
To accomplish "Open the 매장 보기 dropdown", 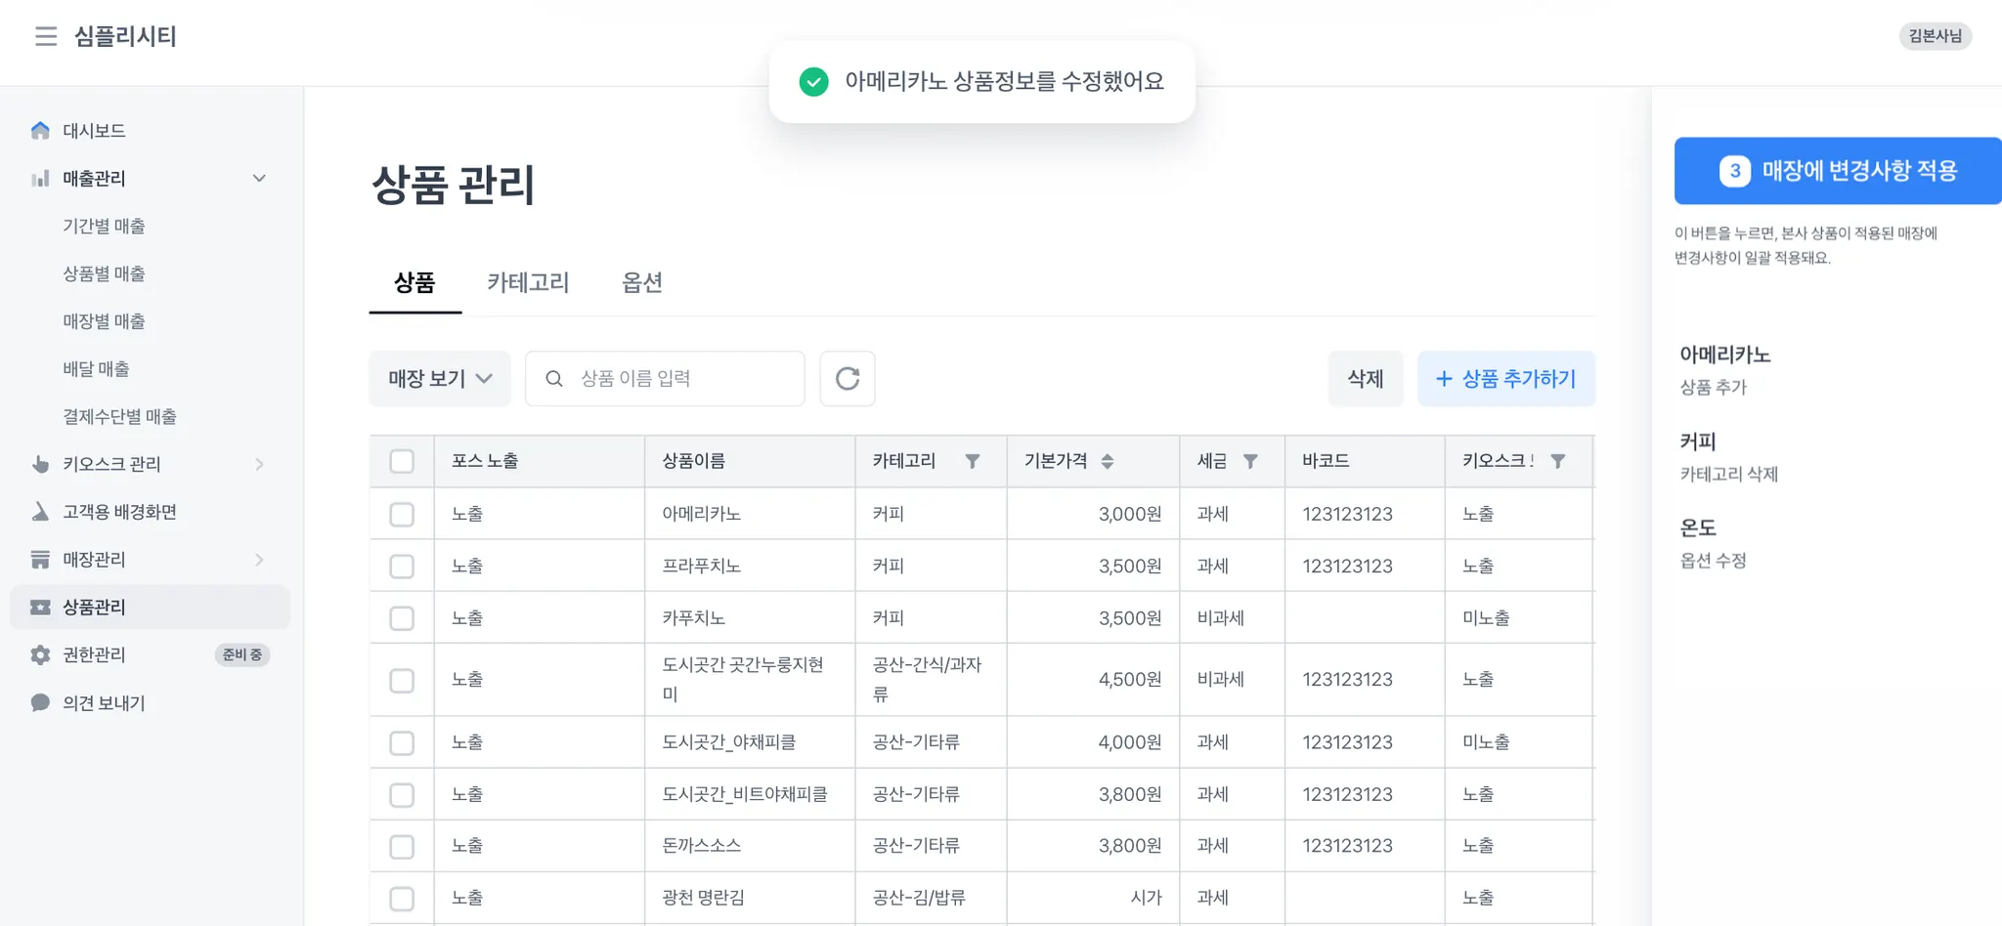I will point(440,378).
